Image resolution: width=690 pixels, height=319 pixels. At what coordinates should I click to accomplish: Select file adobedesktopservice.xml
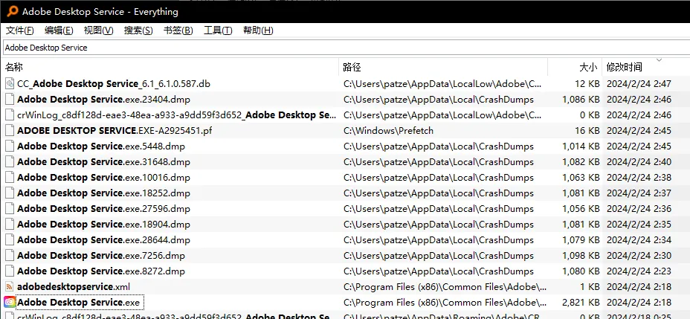pyautogui.click(x=74, y=287)
